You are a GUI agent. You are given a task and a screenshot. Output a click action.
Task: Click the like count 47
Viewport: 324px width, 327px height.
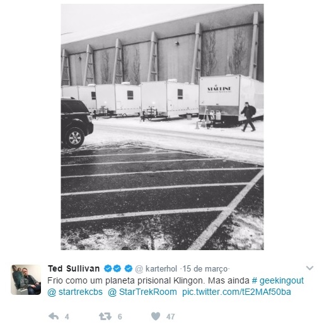pos(170,316)
